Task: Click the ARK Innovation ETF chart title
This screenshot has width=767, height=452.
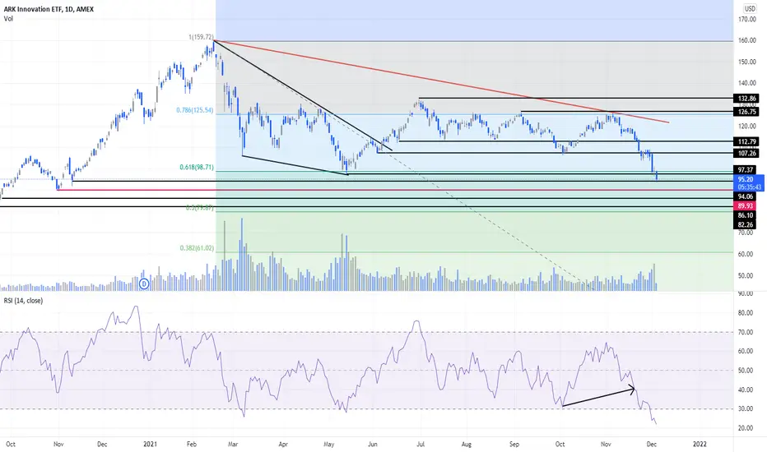Action: [49, 9]
